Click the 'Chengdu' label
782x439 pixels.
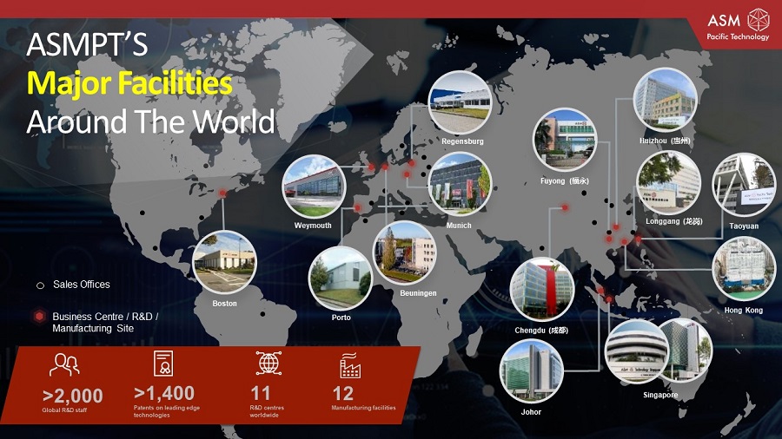pos(541,330)
